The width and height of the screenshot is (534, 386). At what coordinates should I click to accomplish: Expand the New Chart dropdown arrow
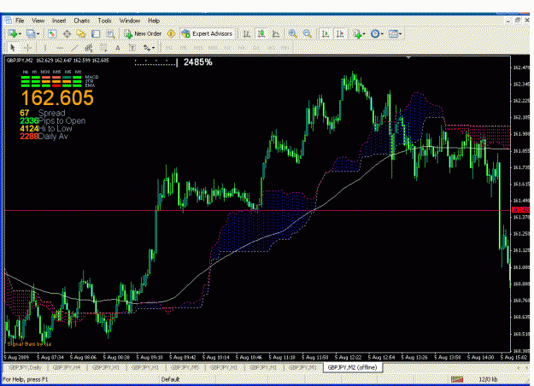point(20,33)
